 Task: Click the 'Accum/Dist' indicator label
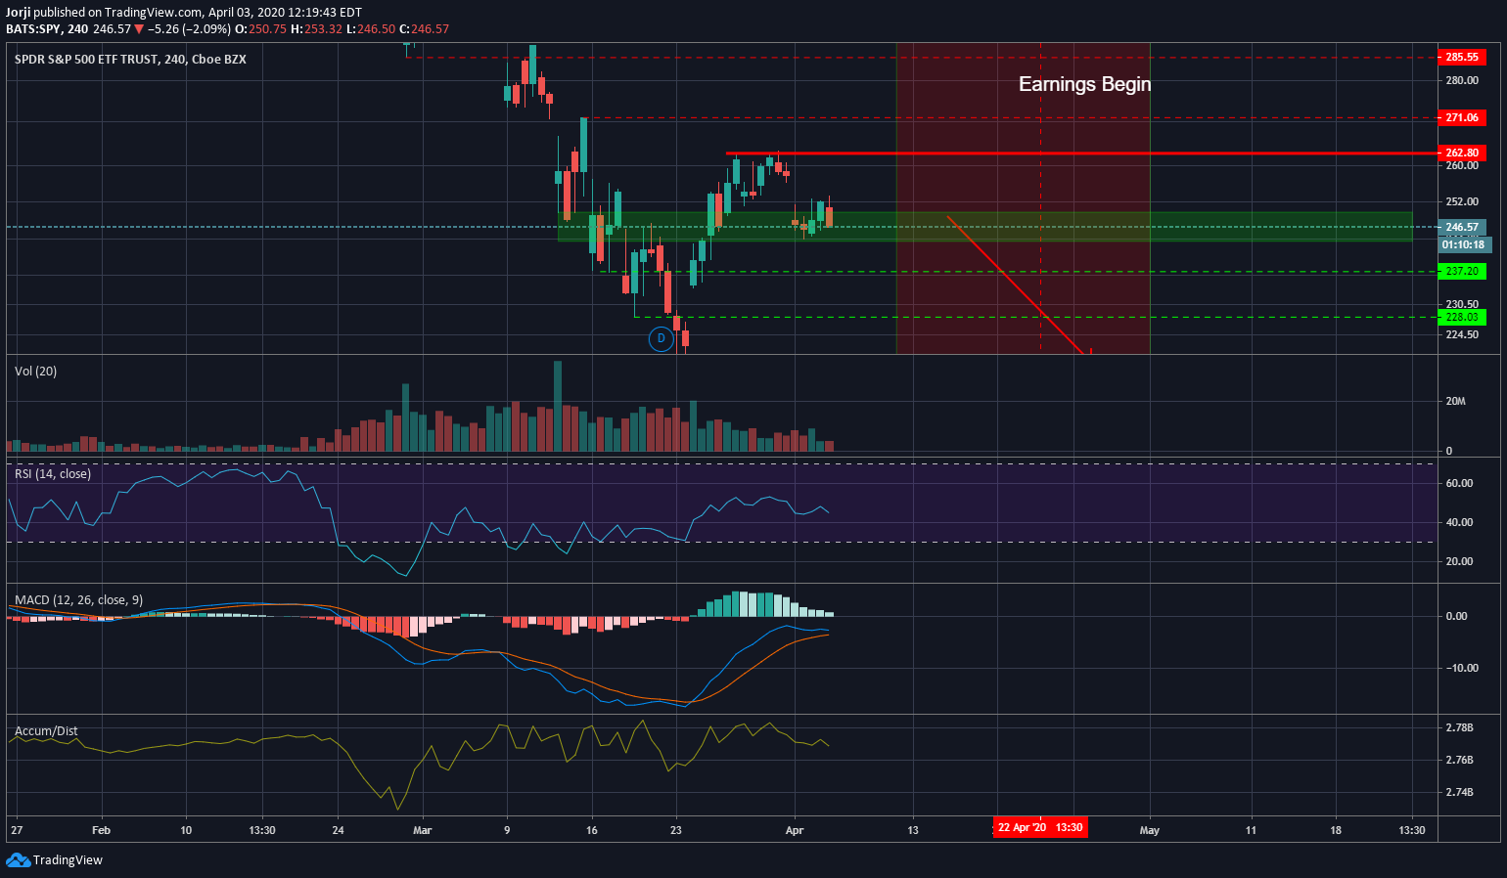coord(46,731)
